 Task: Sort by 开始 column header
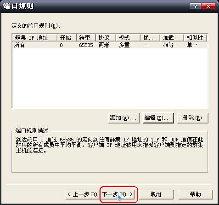(67, 38)
